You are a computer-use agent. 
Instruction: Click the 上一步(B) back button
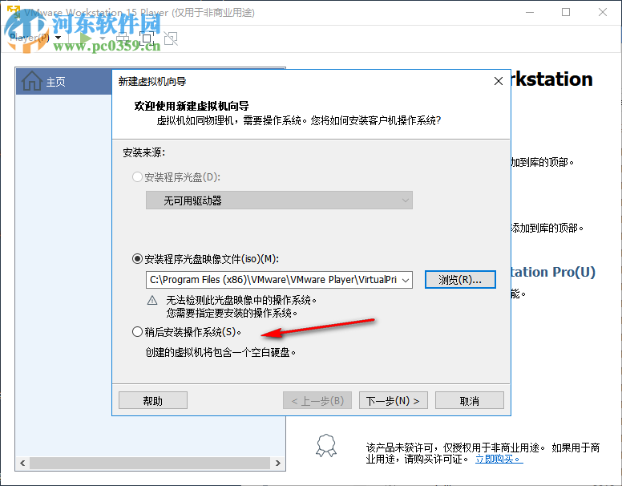317,401
